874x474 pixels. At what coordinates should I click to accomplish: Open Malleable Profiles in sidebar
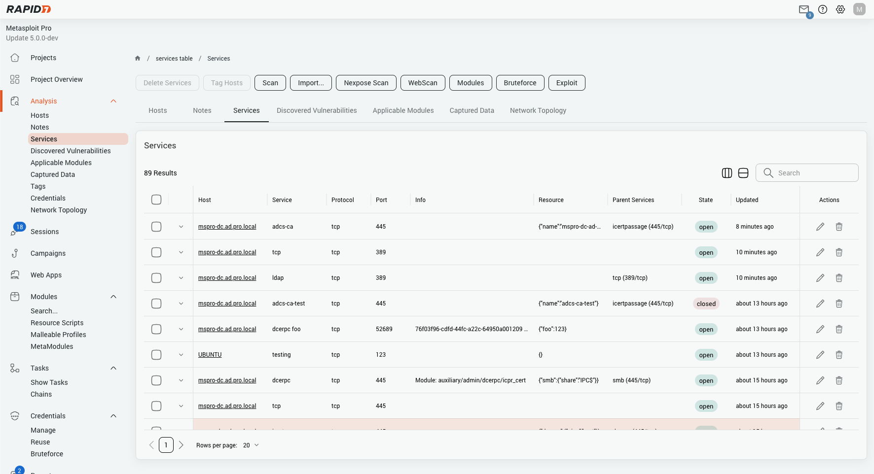coord(58,335)
